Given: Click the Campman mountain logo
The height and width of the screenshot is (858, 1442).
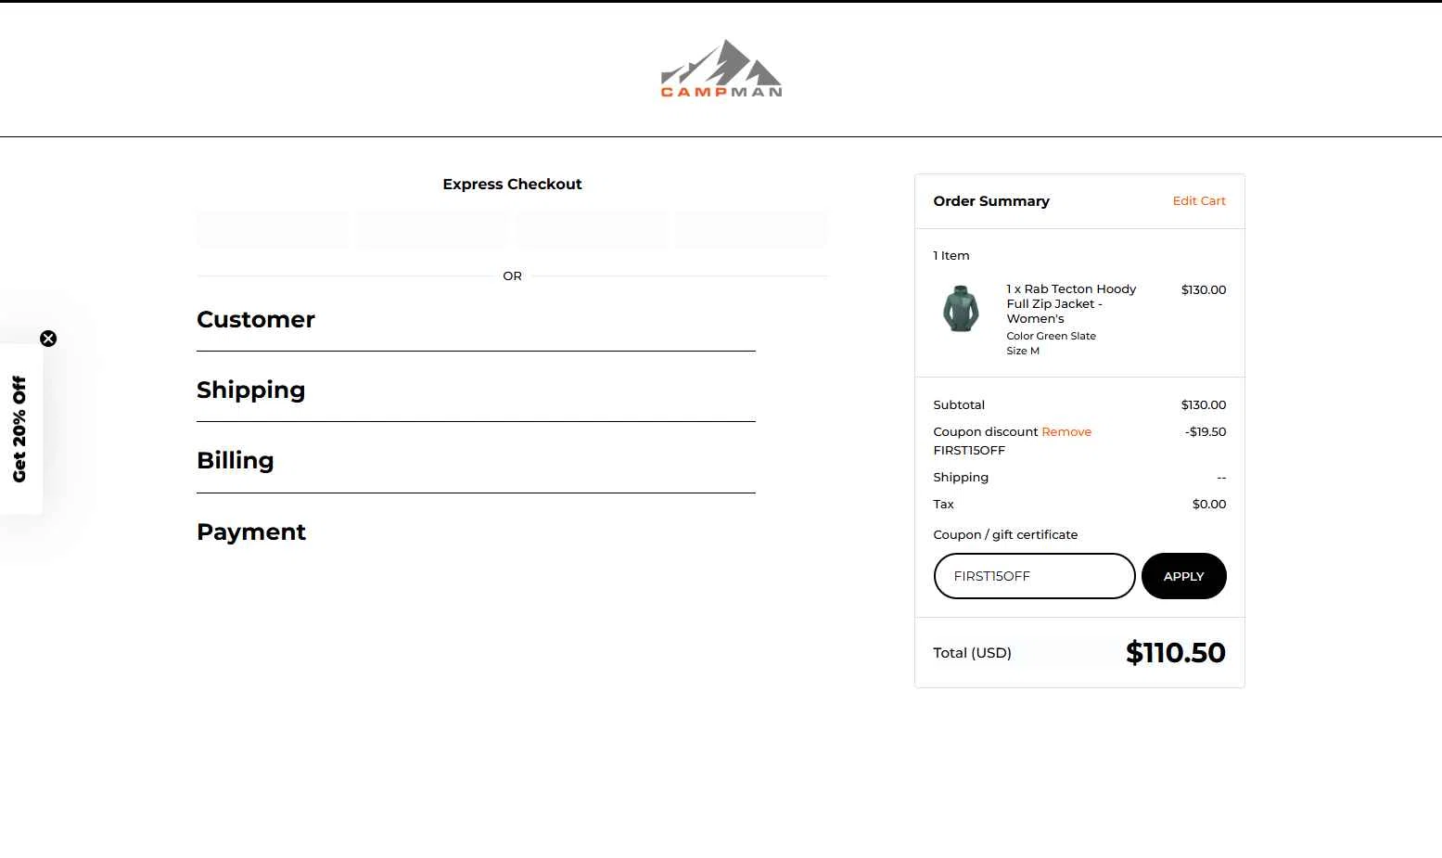Looking at the screenshot, I should coord(721,69).
